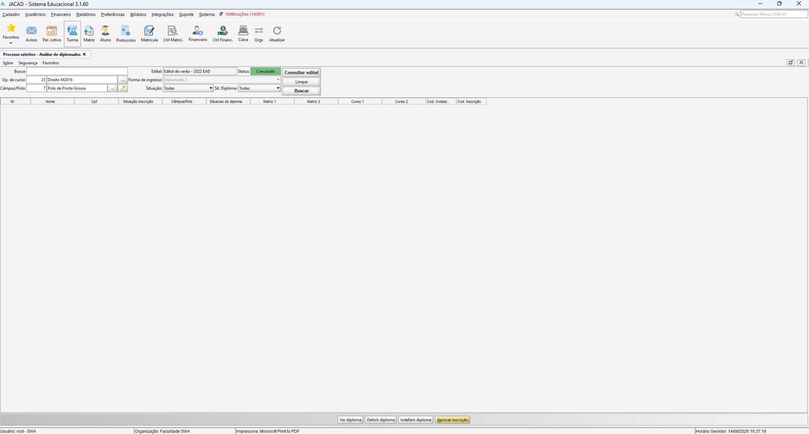Image resolution: width=809 pixels, height=434 pixels.
Task: Open the Acadêmico menu
Action: 35,14
